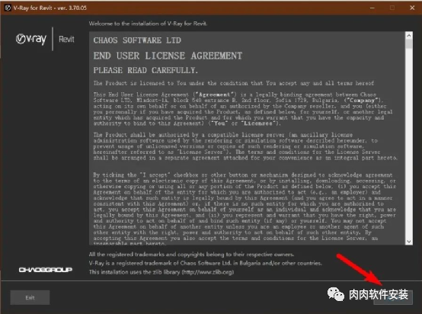Click the V-Ray icon in the title bar
The width and height of the screenshot is (422, 314).
tap(8, 8)
